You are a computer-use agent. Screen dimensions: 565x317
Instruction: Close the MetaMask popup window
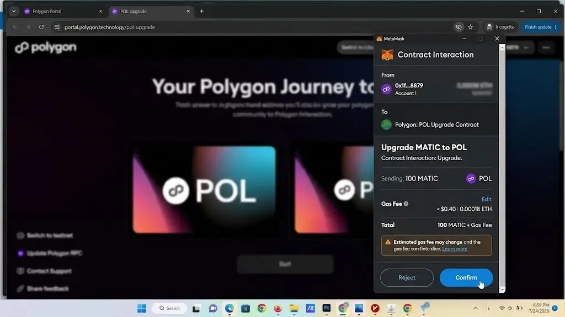(497, 39)
